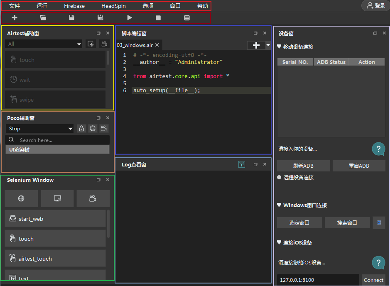This screenshot has width=390, height=286.
Task: Collapse the 连接iOS设备 section
Action: click(x=279, y=242)
